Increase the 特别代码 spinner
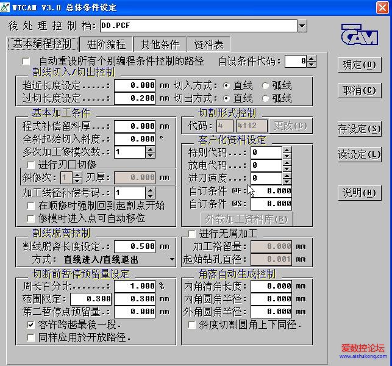This screenshot has width=392, height=366. point(287,149)
